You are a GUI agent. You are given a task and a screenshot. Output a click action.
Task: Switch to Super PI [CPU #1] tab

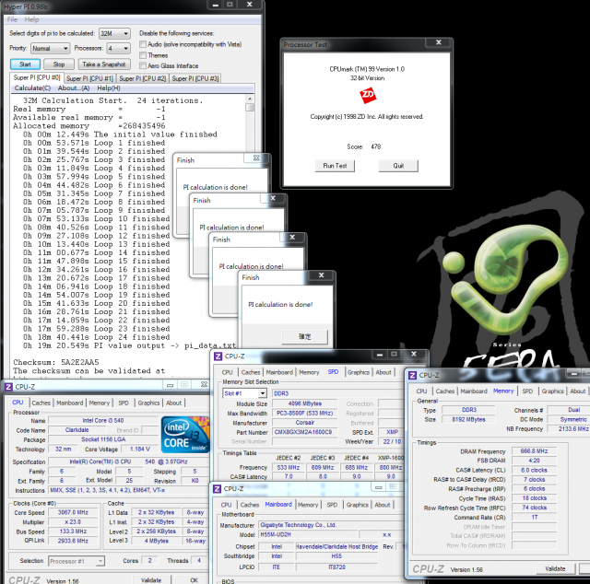(x=89, y=78)
